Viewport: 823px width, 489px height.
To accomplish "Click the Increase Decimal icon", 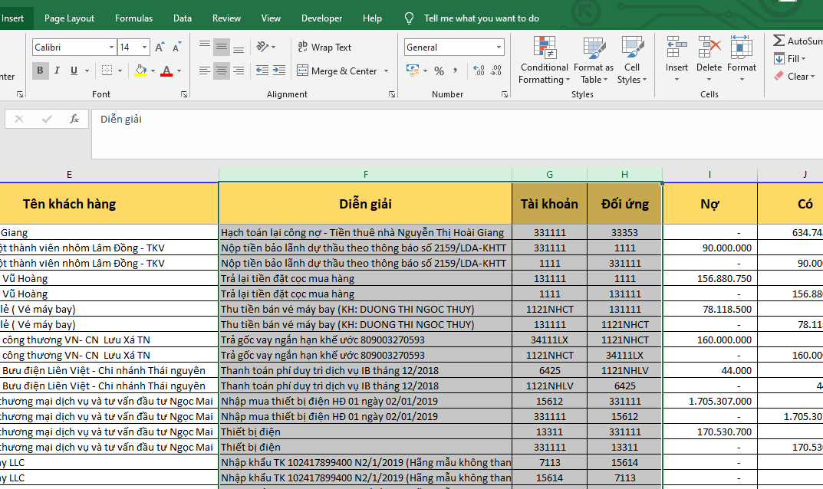I will click(x=479, y=71).
